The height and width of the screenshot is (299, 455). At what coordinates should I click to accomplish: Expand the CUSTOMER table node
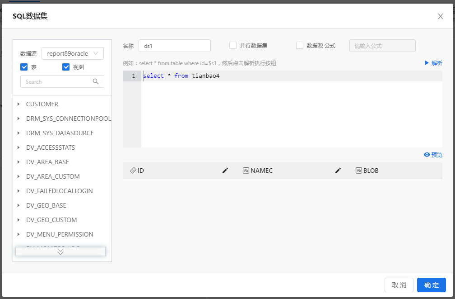coord(19,104)
